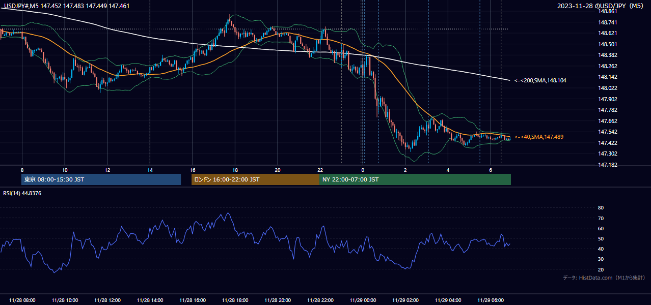Click the RSI scale level 70
This screenshot has width=651, height=305.
tap(601, 218)
